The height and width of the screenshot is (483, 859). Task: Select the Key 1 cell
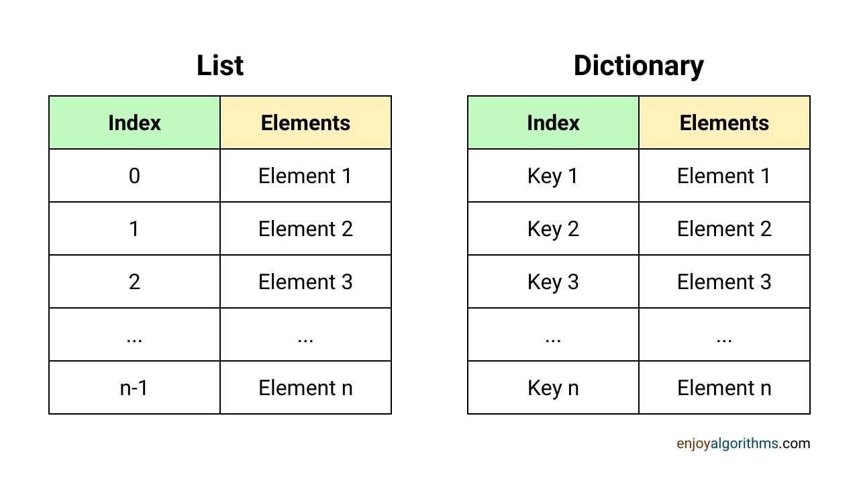(x=553, y=176)
